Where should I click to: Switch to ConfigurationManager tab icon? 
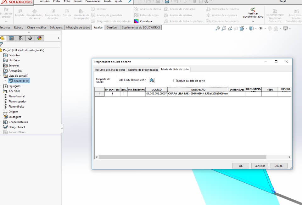pos(21,38)
